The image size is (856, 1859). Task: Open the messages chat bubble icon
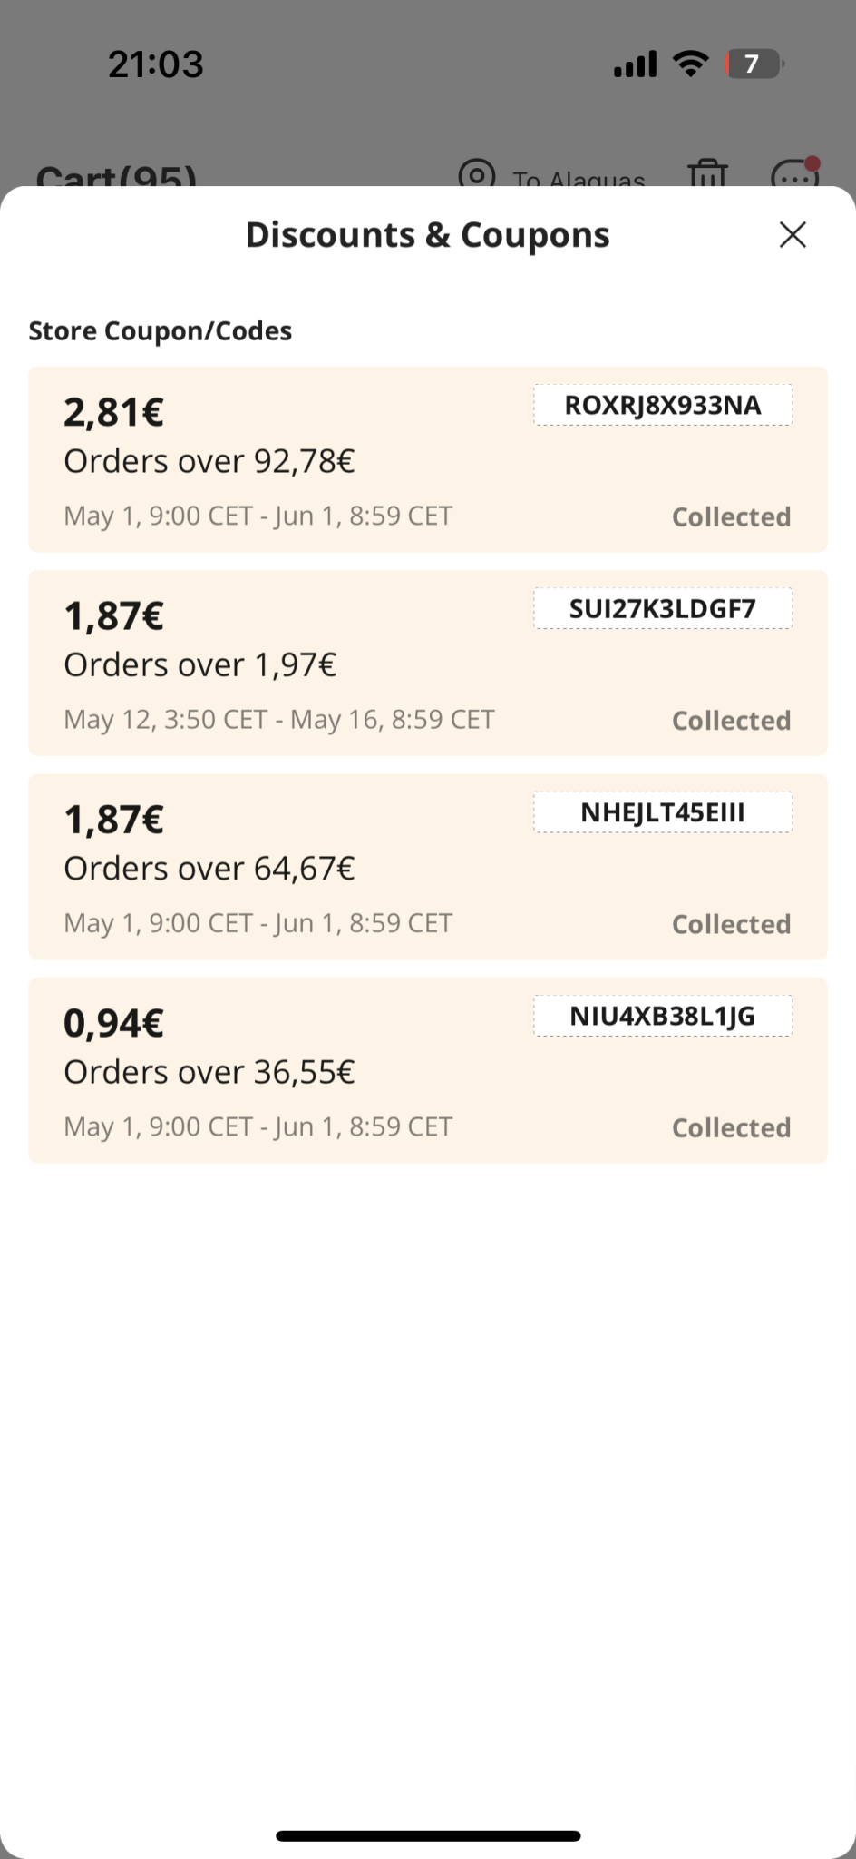[794, 174]
